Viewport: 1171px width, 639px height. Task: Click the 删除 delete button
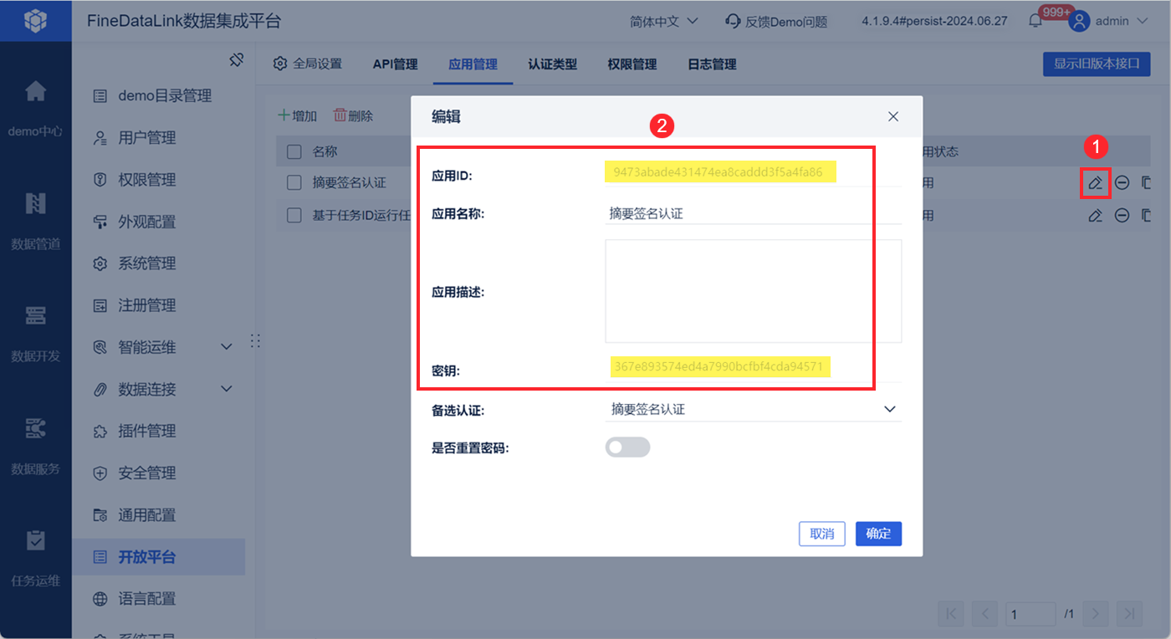point(354,116)
